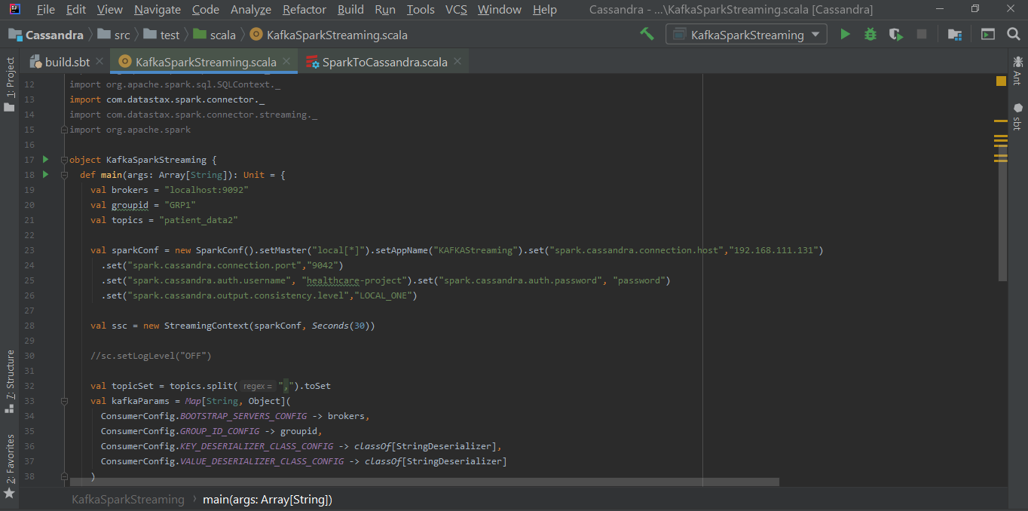Click the toolbar icon left of the Search magnifier

click(x=988, y=34)
